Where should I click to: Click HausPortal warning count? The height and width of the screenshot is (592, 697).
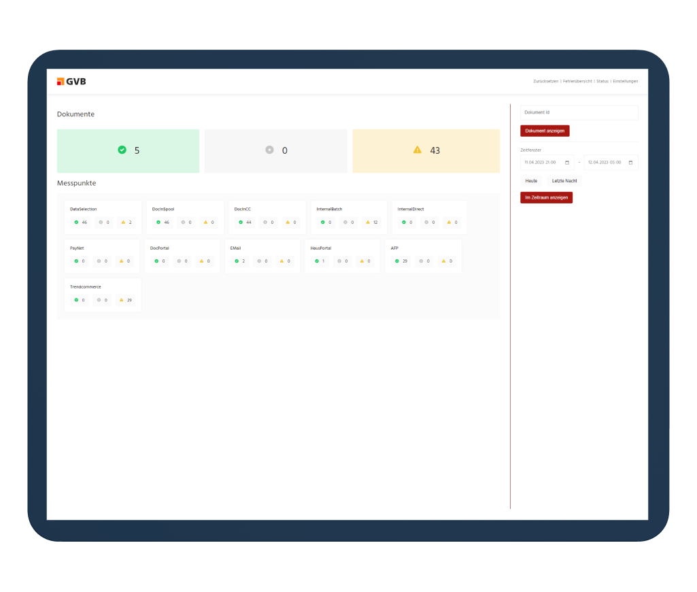pyautogui.click(x=365, y=261)
